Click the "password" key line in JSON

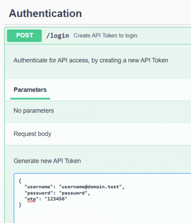pyautogui.click(x=57, y=193)
